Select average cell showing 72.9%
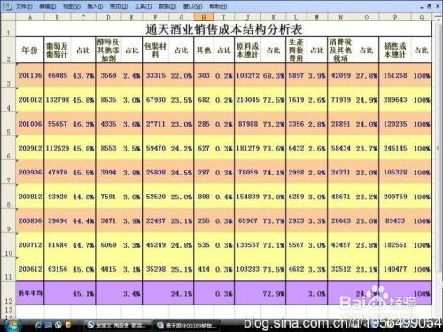 click(274, 294)
